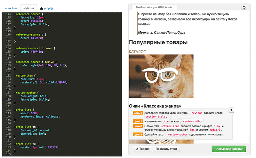Reload the preview with the refresh icon

(244, 7)
